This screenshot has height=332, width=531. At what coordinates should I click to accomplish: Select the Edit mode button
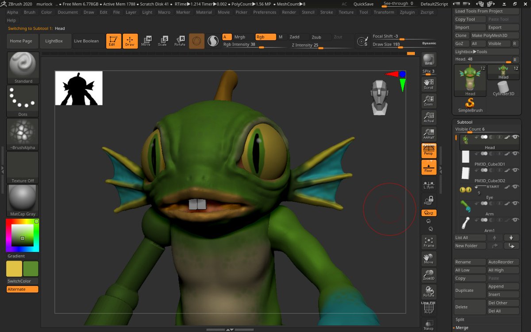pos(113,41)
